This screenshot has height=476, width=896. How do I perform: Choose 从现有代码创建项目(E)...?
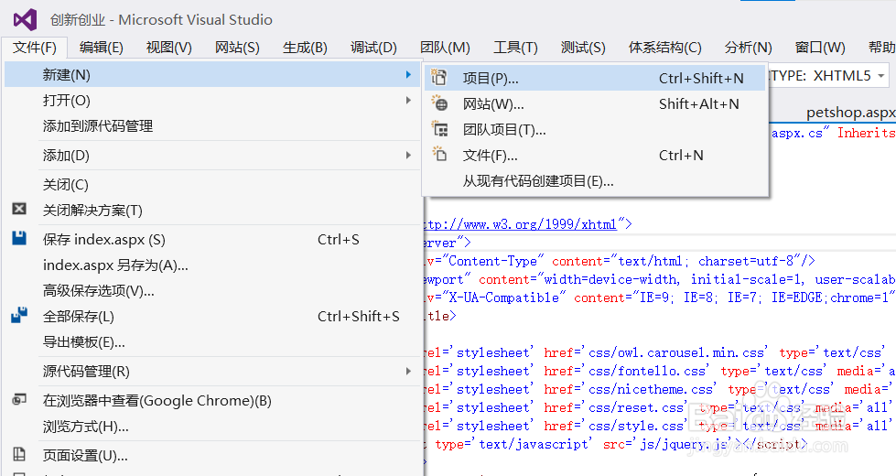click(x=595, y=181)
